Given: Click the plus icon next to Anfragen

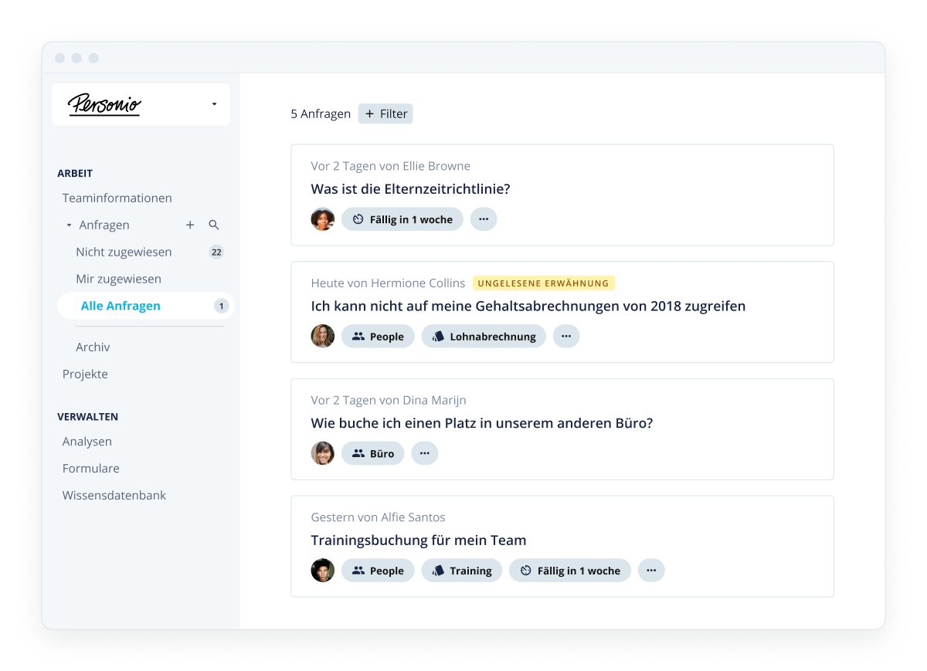Looking at the screenshot, I should pyautogui.click(x=190, y=225).
